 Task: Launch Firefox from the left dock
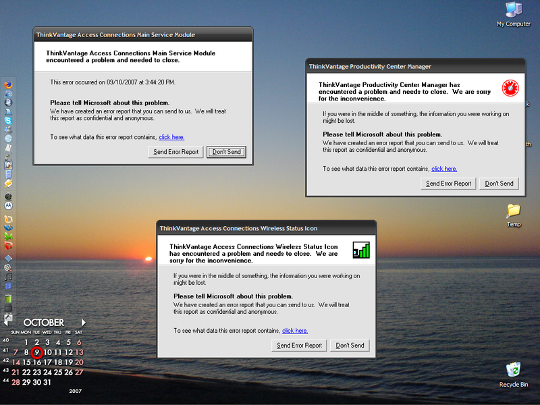8,85
